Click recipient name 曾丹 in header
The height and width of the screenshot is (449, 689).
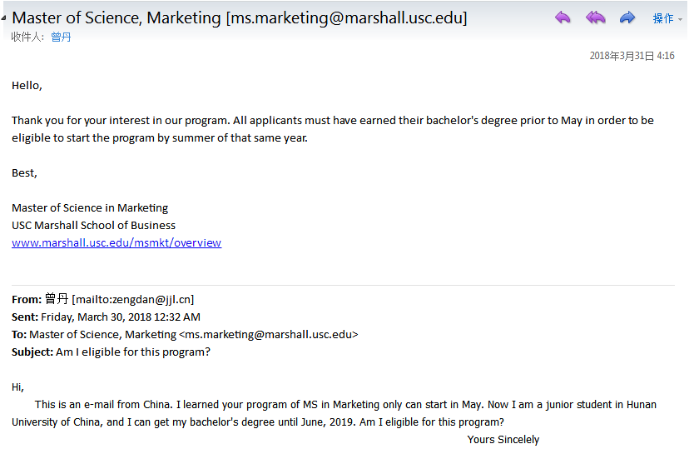click(x=61, y=37)
